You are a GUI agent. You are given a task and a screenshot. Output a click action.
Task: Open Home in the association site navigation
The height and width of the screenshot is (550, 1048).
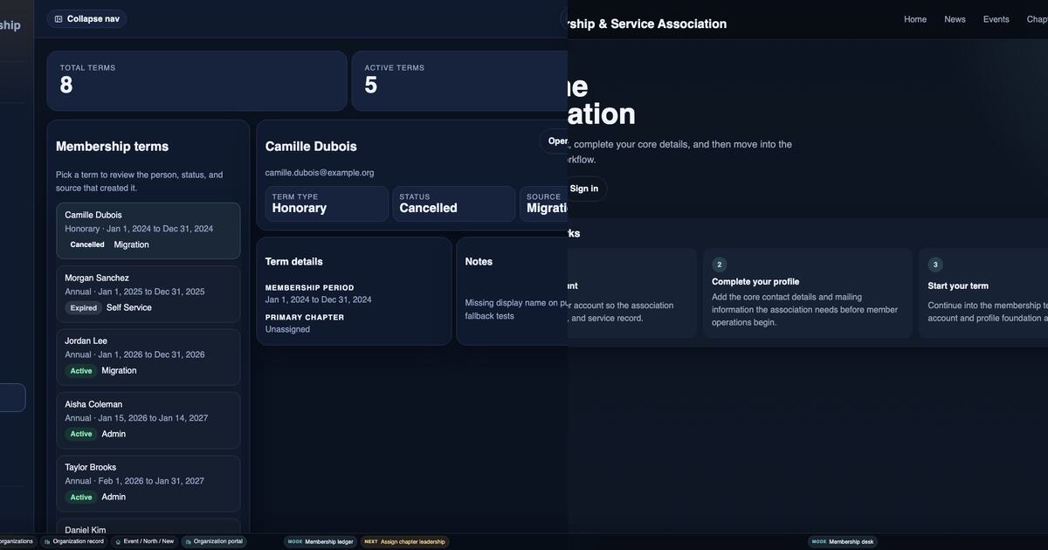(x=915, y=19)
